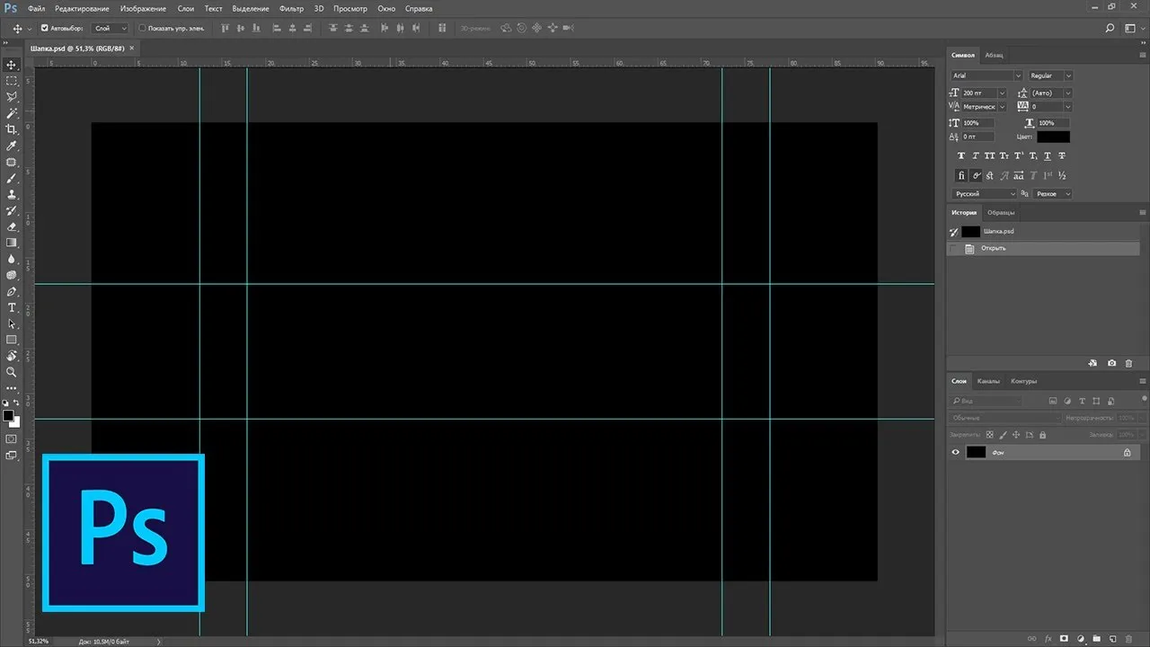Select the Move tool
1150x647 pixels.
click(12, 65)
